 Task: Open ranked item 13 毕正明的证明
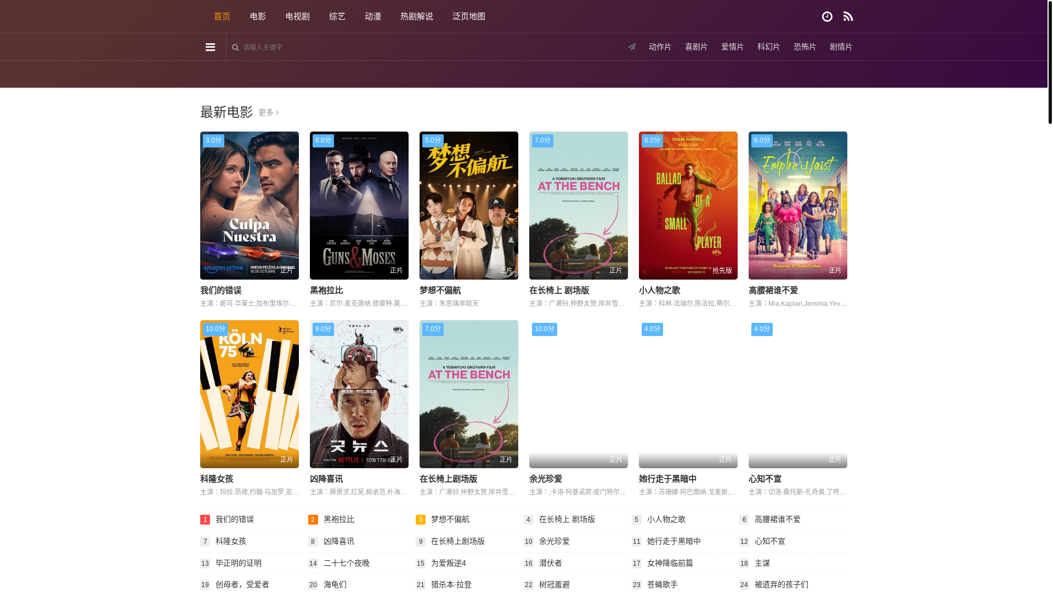click(239, 563)
